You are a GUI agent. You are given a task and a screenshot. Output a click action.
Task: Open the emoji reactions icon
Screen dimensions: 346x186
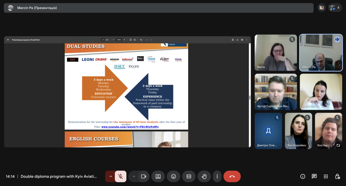tap(173, 176)
